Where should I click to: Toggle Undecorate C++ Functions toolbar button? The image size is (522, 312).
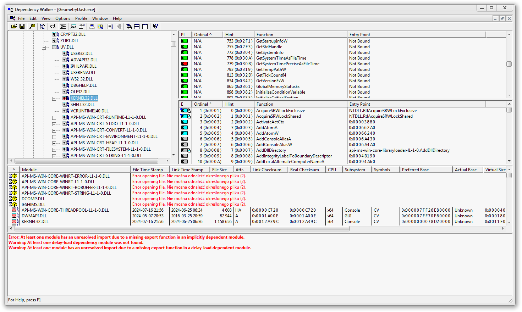point(63,26)
